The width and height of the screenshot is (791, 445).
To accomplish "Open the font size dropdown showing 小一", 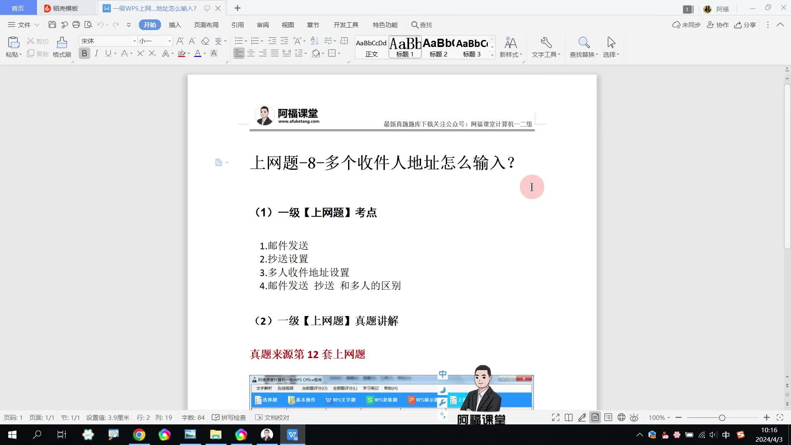I will [169, 41].
